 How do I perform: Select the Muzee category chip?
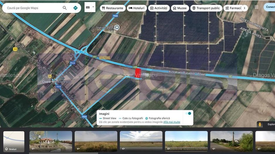tap(180, 8)
